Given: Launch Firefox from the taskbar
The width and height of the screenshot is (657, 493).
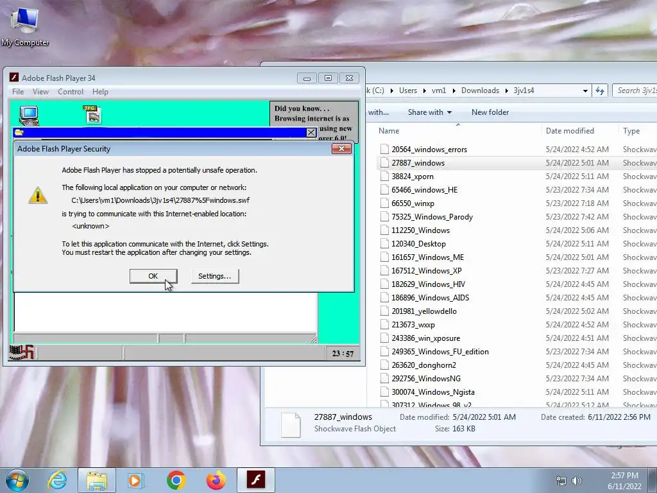Looking at the screenshot, I should 216,480.
